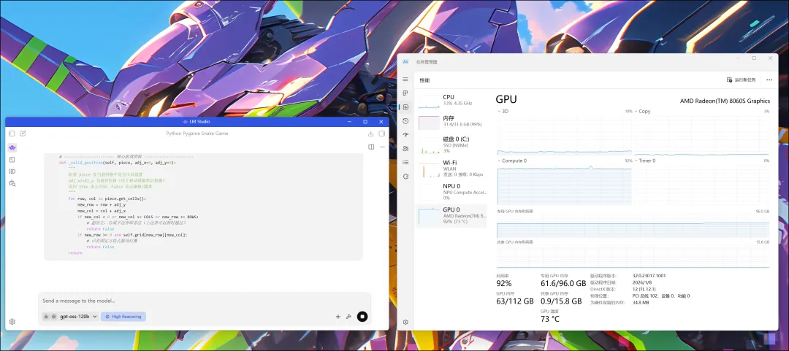Toggle the High Reasoning effort pill

[123, 317]
